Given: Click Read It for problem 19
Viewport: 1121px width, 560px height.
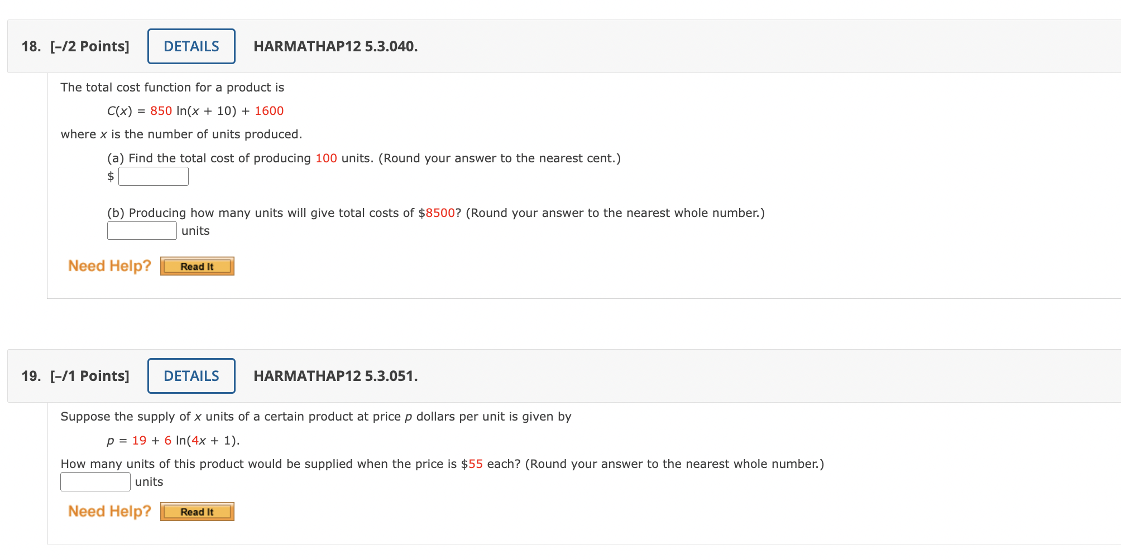Looking at the screenshot, I should coord(197,511).
